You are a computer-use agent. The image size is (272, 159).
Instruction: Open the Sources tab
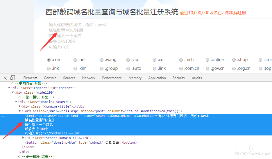[x=69, y=78]
